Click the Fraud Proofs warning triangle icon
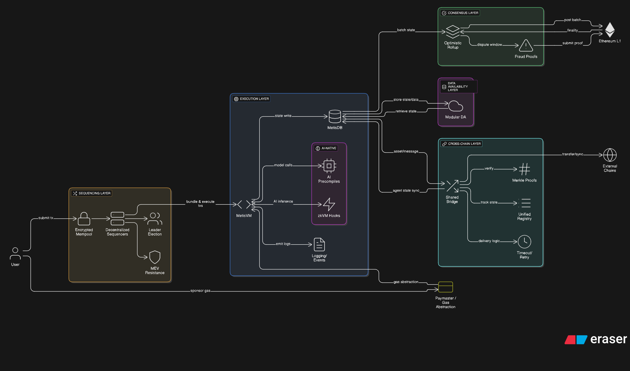The image size is (630, 371). pyautogui.click(x=526, y=45)
